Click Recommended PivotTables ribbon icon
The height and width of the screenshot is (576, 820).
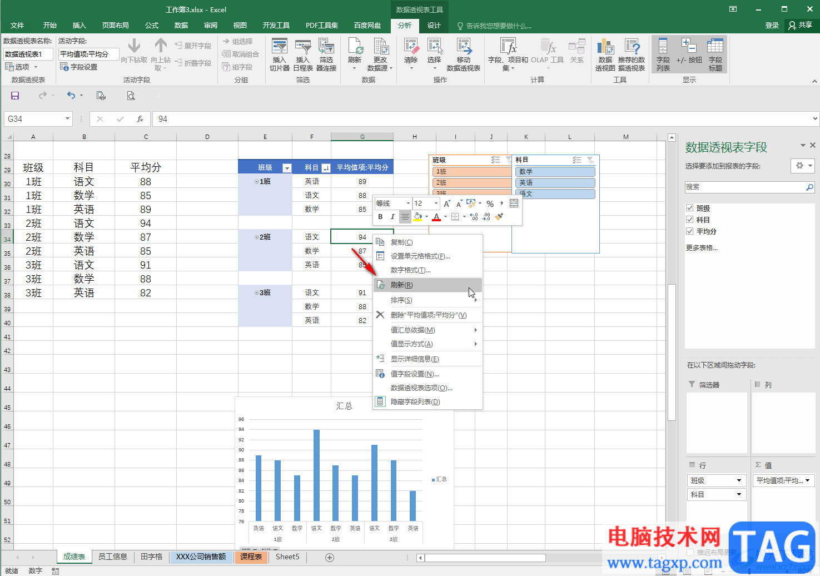632,54
